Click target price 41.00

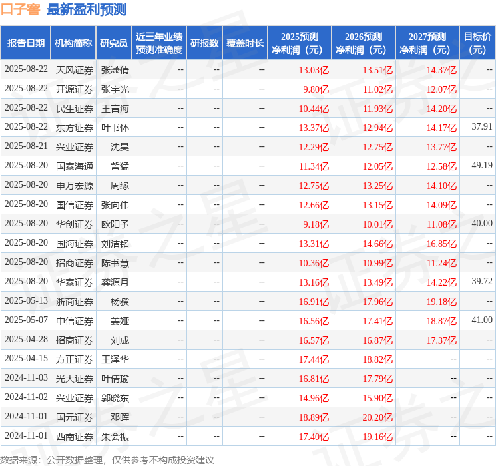(482, 320)
